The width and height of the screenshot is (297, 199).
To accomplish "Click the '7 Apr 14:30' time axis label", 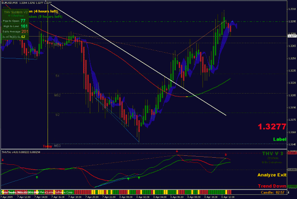I will (x=41, y=197).
